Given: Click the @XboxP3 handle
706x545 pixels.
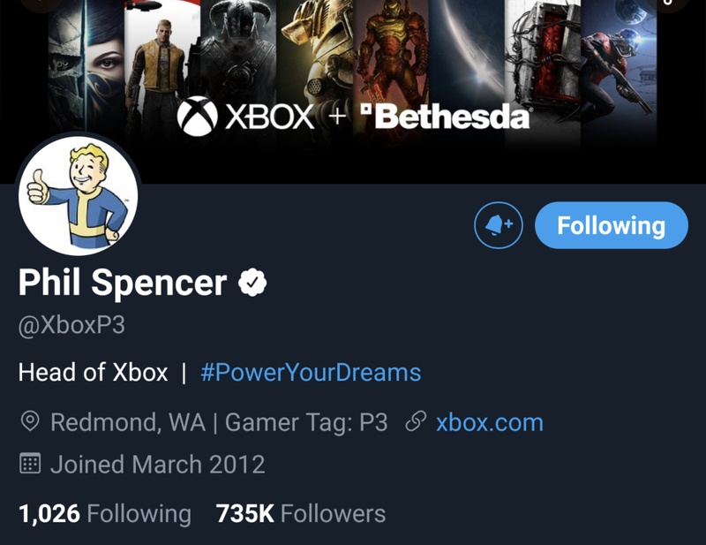Looking at the screenshot, I should coord(71,325).
